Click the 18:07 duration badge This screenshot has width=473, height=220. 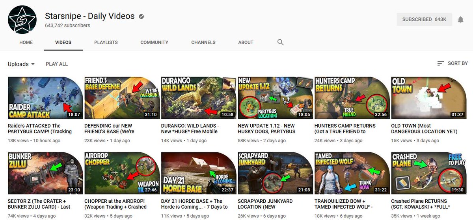pos(74,115)
